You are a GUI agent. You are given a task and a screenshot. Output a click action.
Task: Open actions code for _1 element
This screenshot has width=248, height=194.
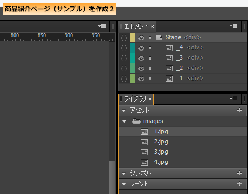point(124,78)
